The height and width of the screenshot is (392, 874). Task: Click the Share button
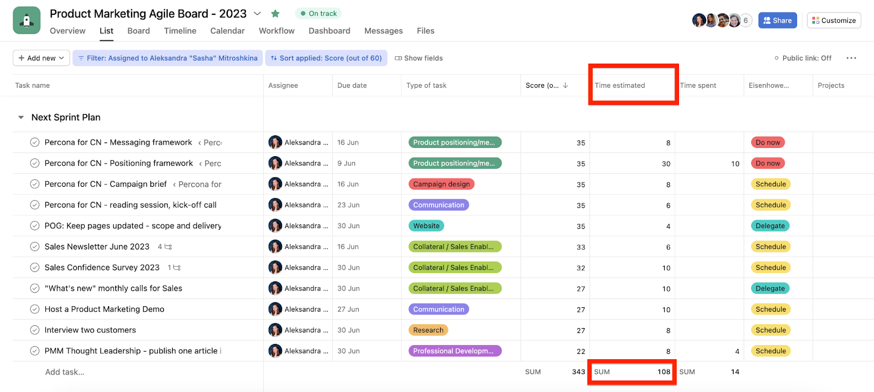[x=777, y=20]
